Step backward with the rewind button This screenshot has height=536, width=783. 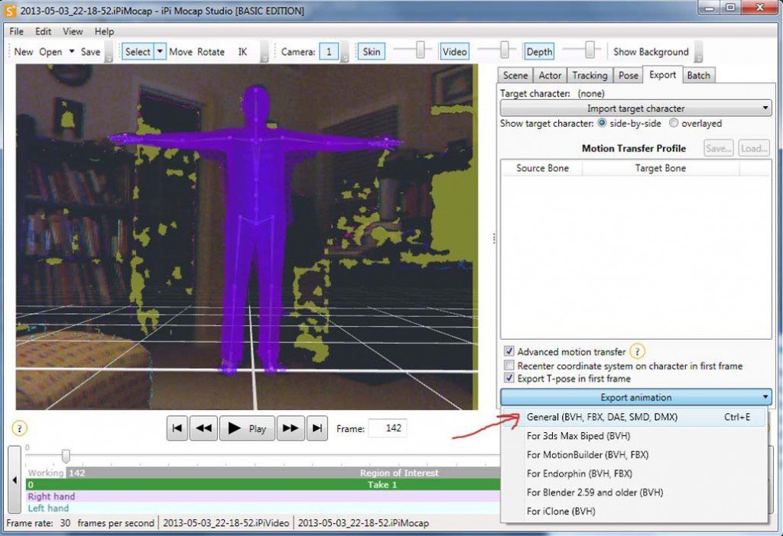[x=203, y=428]
